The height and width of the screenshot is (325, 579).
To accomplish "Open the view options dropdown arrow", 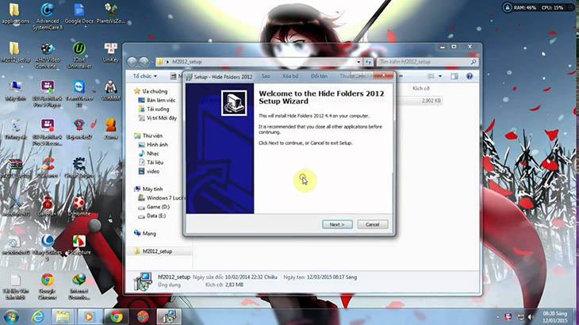I will (439, 76).
